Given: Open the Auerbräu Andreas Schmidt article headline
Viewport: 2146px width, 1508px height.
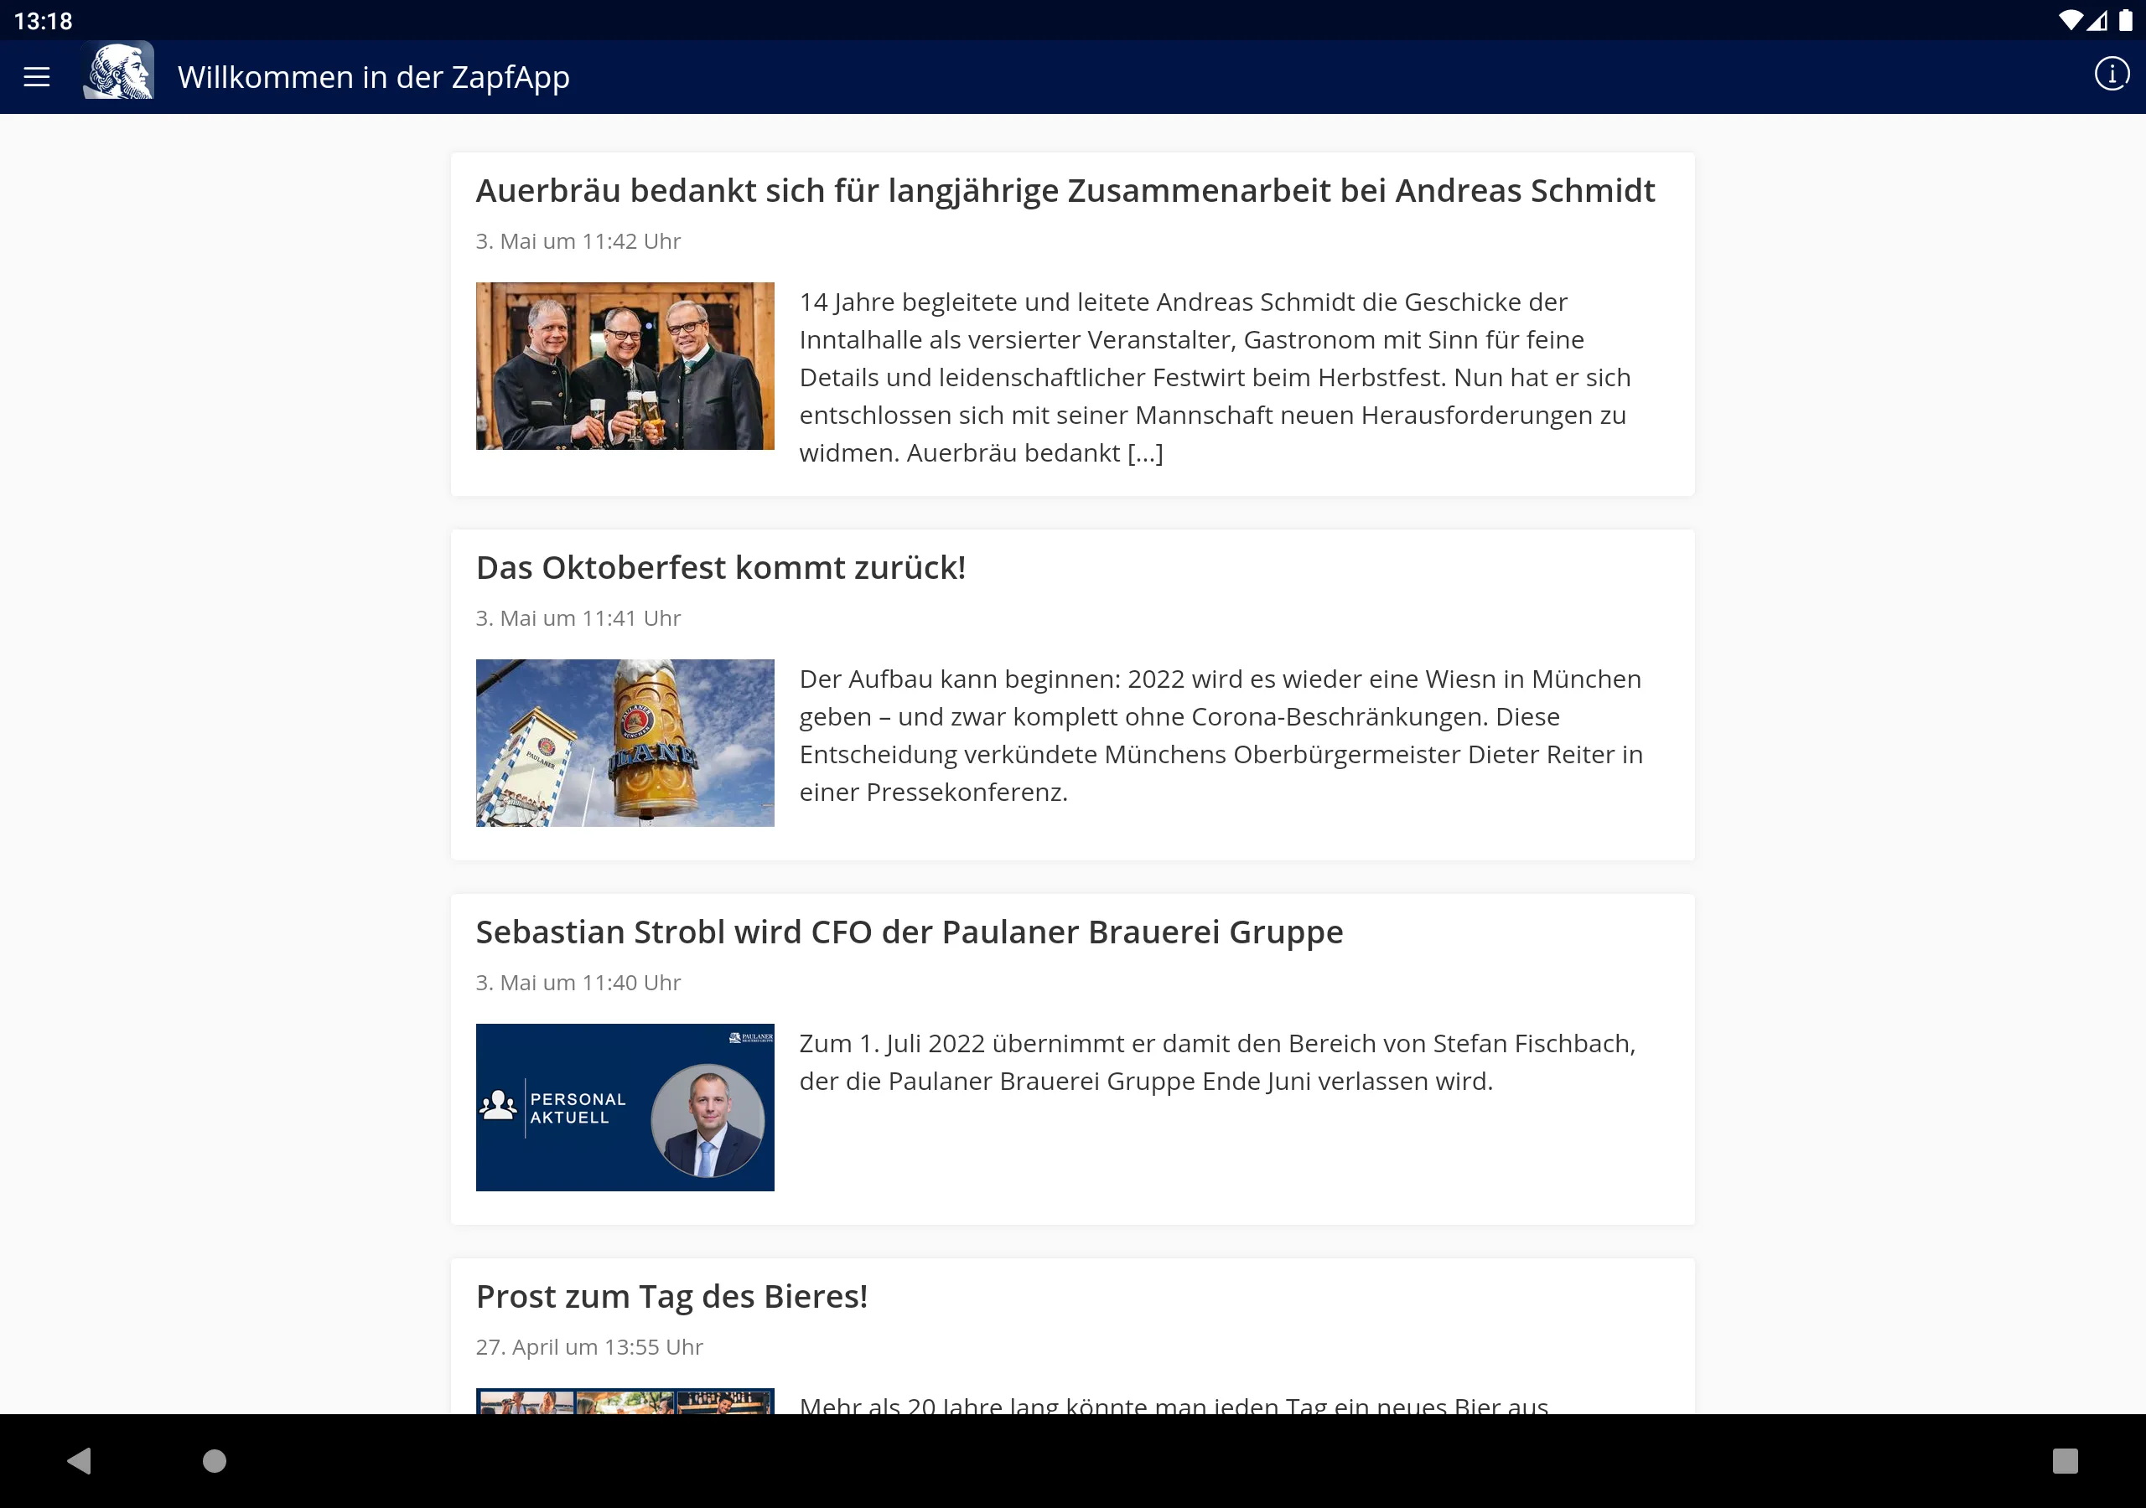Looking at the screenshot, I should pyautogui.click(x=1065, y=191).
